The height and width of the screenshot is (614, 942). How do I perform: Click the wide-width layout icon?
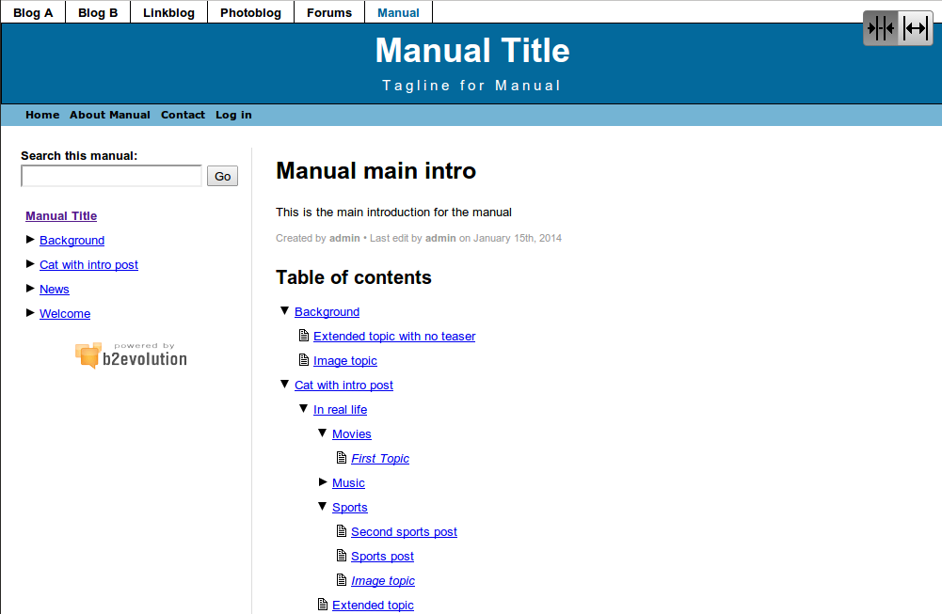[915, 28]
